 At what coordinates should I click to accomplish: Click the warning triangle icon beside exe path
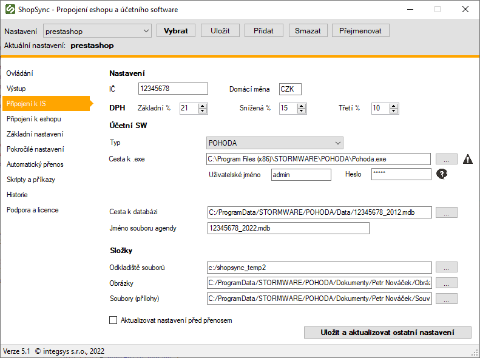tap(468, 160)
